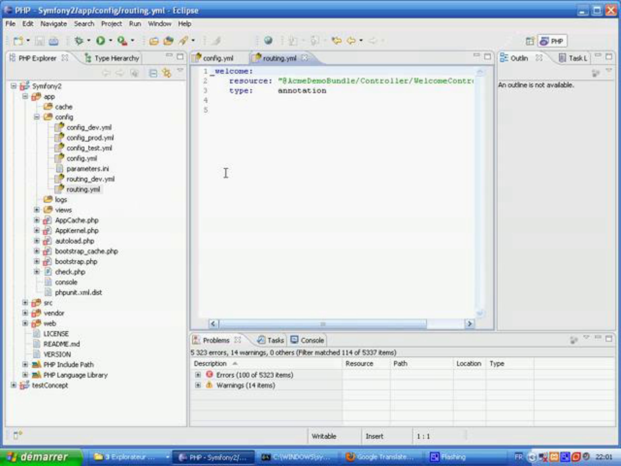Click the Last Edit Location arrow icon
Screen dimensions: 621x466
(337, 41)
